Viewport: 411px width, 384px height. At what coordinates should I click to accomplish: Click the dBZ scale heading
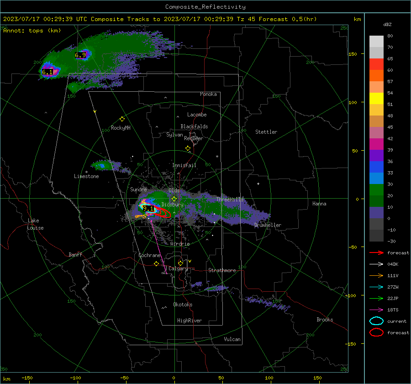point(387,24)
